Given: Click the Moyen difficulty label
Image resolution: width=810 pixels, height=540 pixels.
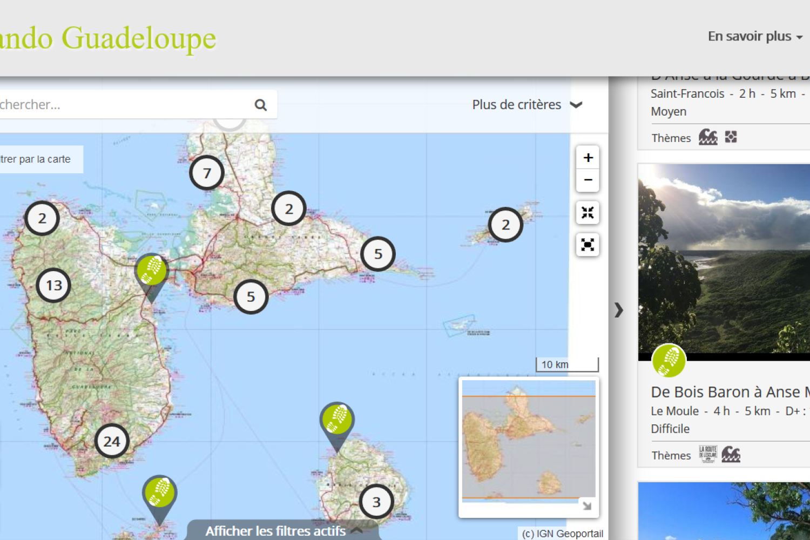Looking at the screenshot, I should pyautogui.click(x=669, y=112).
